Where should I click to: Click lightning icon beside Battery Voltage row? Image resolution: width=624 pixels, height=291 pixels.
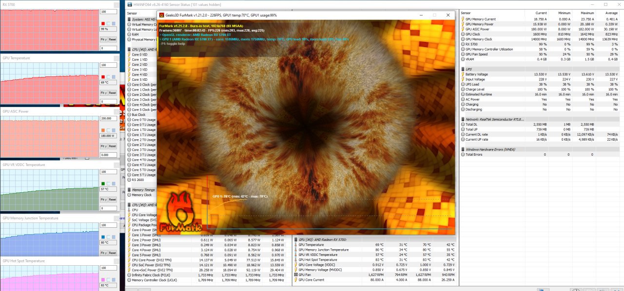(x=463, y=74)
